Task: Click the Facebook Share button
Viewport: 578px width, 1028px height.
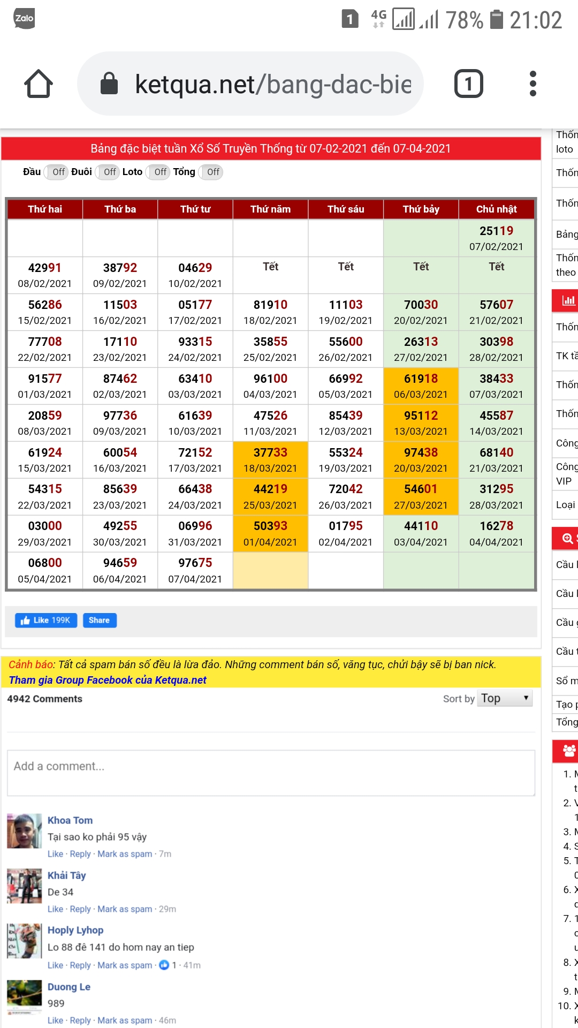Action: [x=100, y=620]
